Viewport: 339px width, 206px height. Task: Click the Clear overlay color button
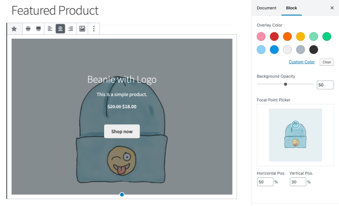(327, 62)
